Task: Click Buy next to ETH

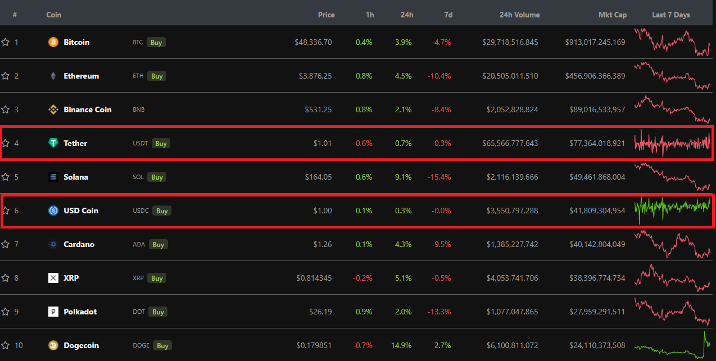Action: (x=157, y=76)
